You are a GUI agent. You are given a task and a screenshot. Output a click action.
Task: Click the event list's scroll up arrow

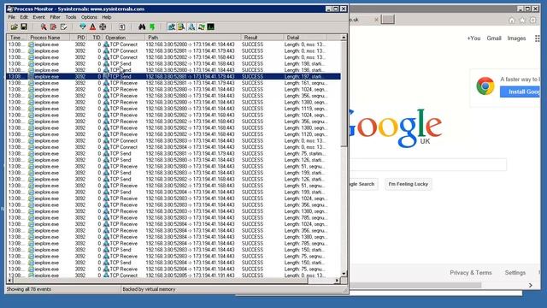tap(344, 38)
